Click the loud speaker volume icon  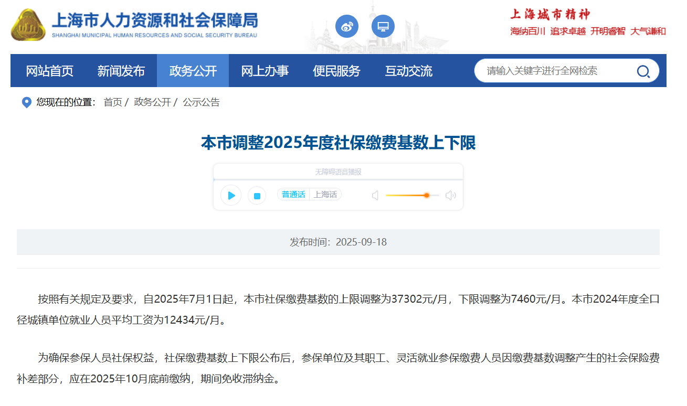[x=450, y=196]
